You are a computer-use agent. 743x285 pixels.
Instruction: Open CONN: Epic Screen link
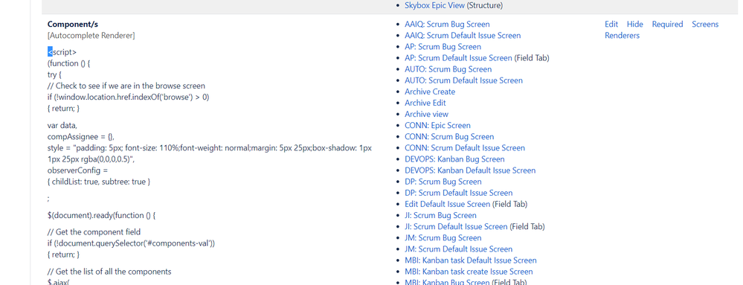point(437,126)
